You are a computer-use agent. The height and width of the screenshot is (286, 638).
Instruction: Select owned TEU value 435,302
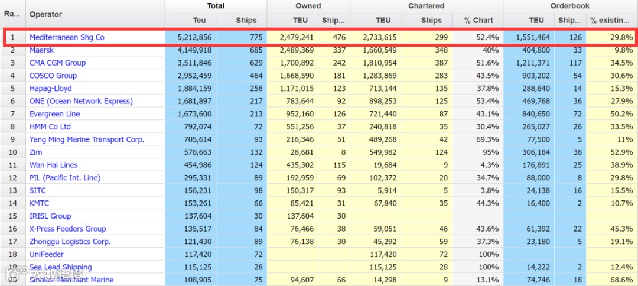[300, 165]
